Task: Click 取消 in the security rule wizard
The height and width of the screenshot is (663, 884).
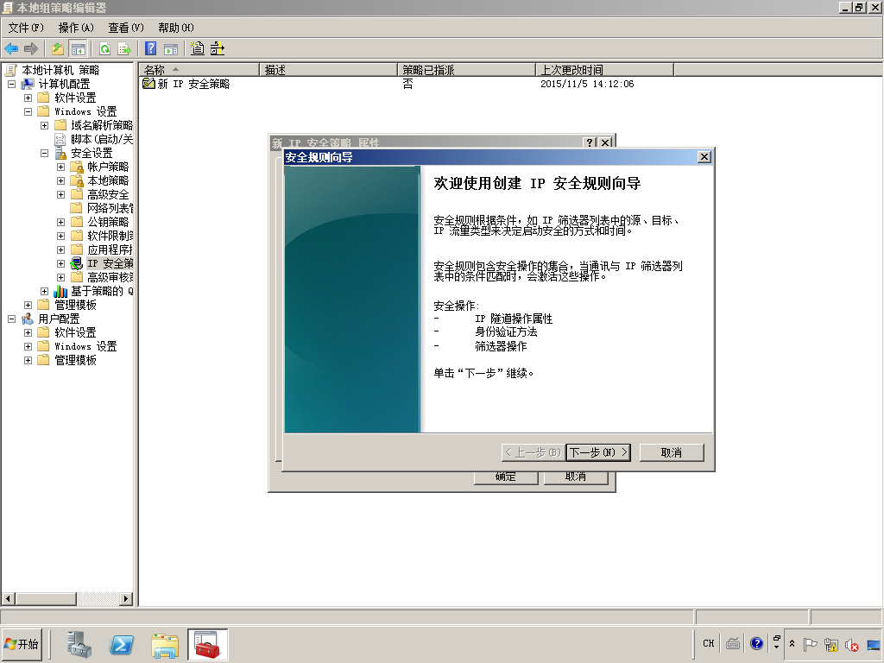Action: pos(672,452)
